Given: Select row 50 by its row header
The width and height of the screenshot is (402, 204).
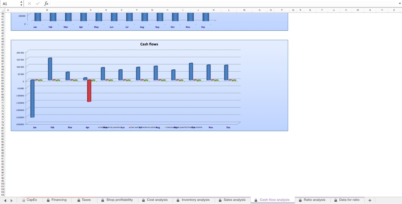Looking at the screenshot, I should [x=3, y=45].
